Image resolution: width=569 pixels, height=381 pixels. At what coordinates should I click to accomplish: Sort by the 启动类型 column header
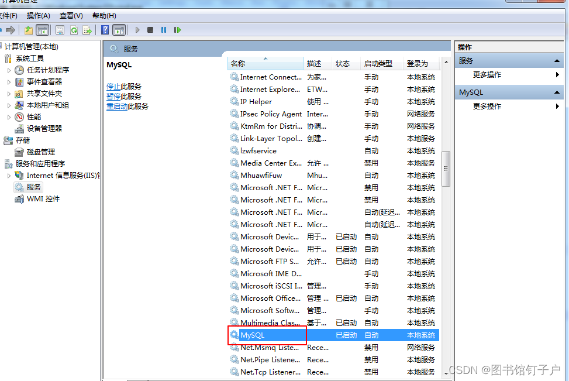382,64
